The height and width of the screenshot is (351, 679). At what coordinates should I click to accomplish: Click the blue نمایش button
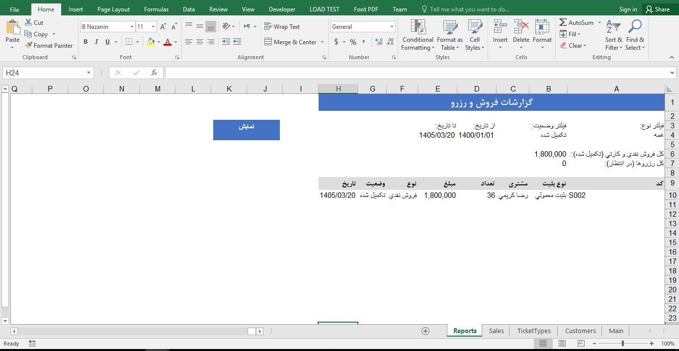coord(247,130)
